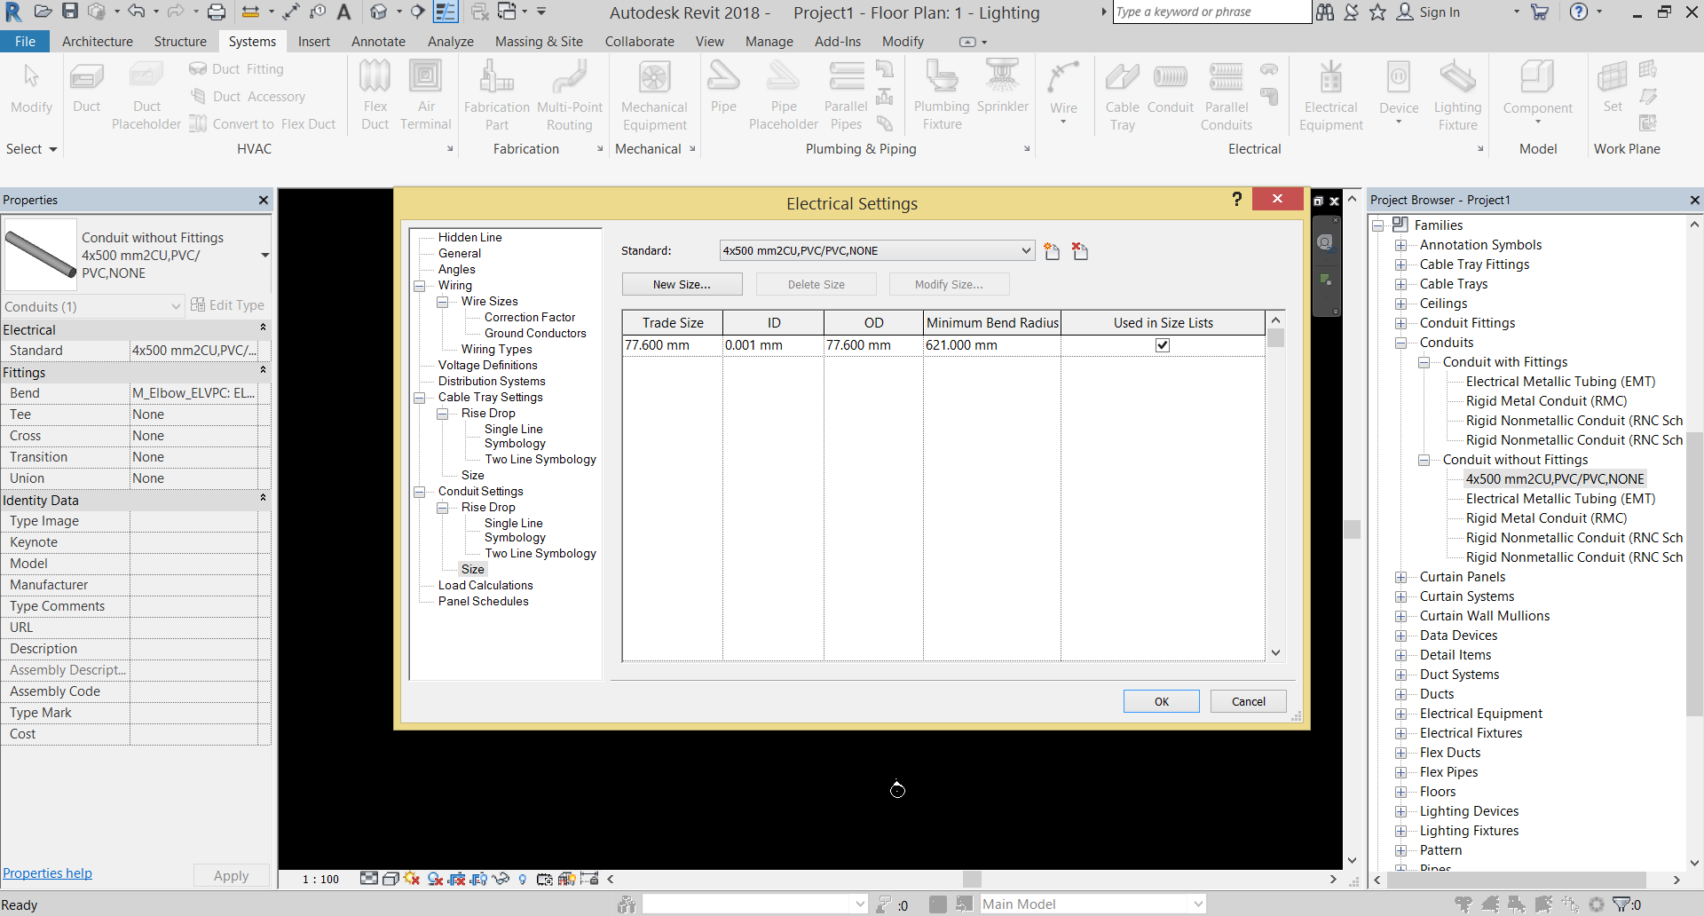Select Cable Trays in Project Browser
The width and height of the screenshot is (1704, 916).
pyautogui.click(x=1453, y=284)
